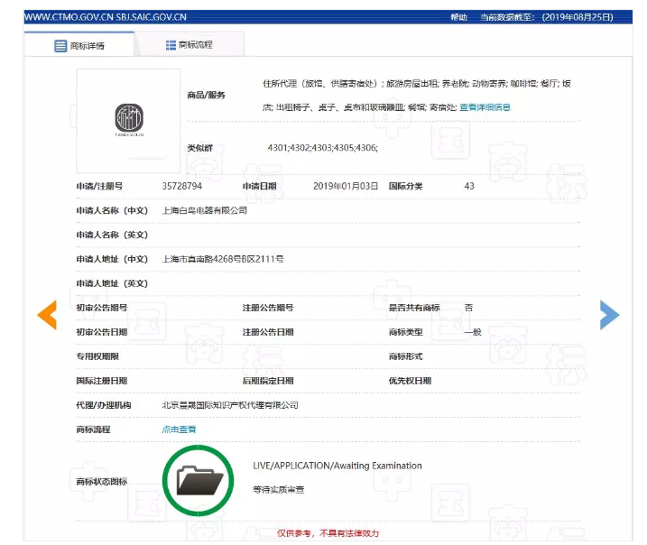Click the 商标详情 document icon

click(60, 46)
